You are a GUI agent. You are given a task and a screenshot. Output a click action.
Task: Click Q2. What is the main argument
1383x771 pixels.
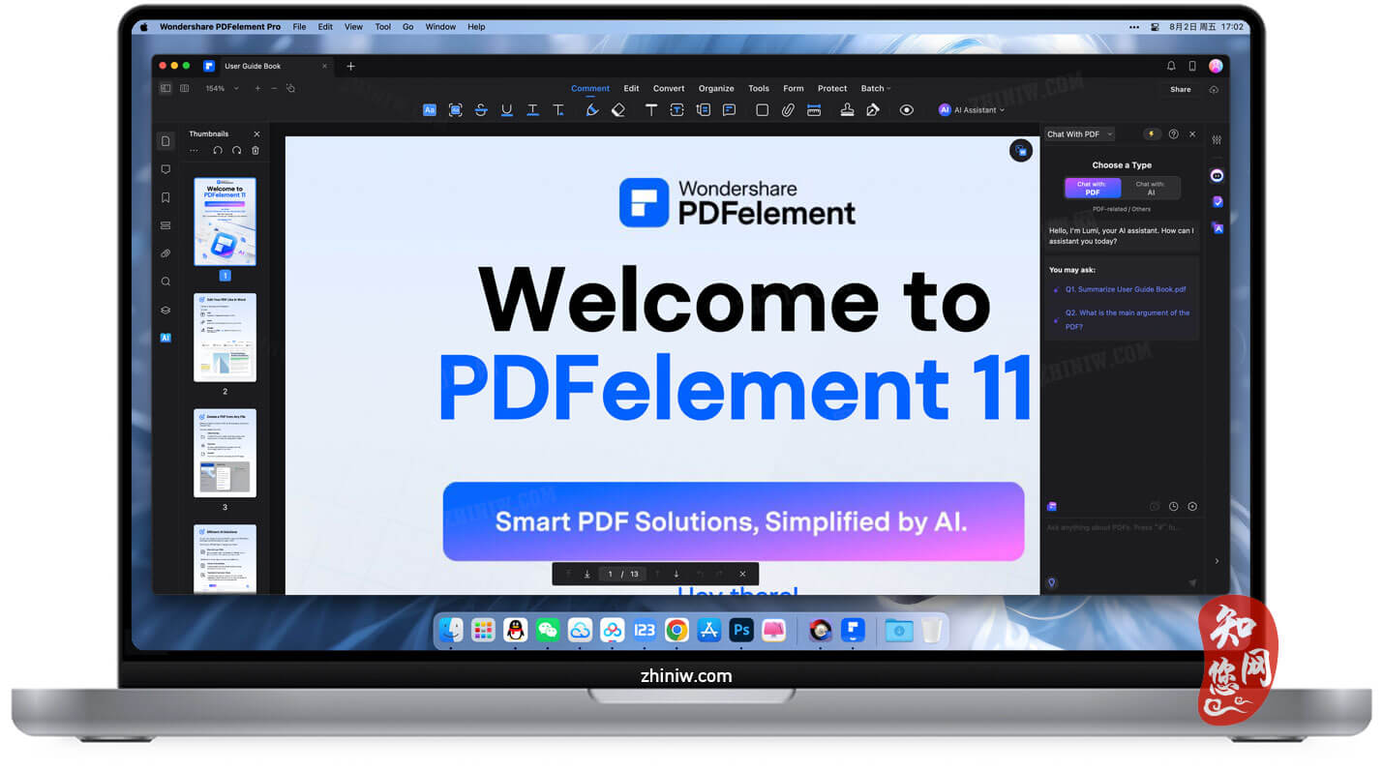point(1127,319)
